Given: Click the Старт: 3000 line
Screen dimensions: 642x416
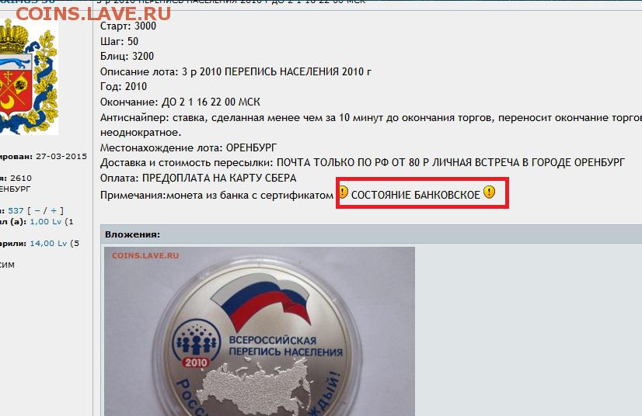Looking at the screenshot, I should (128, 26).
